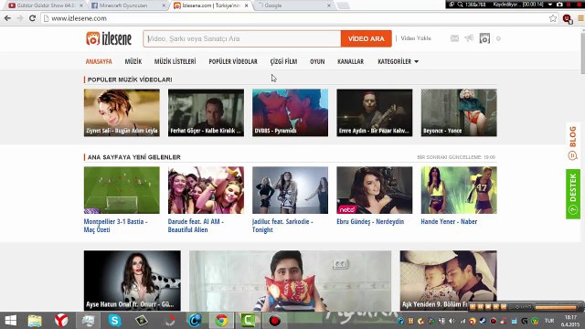Click the blue C icon in the taskbar

(195, 321)
